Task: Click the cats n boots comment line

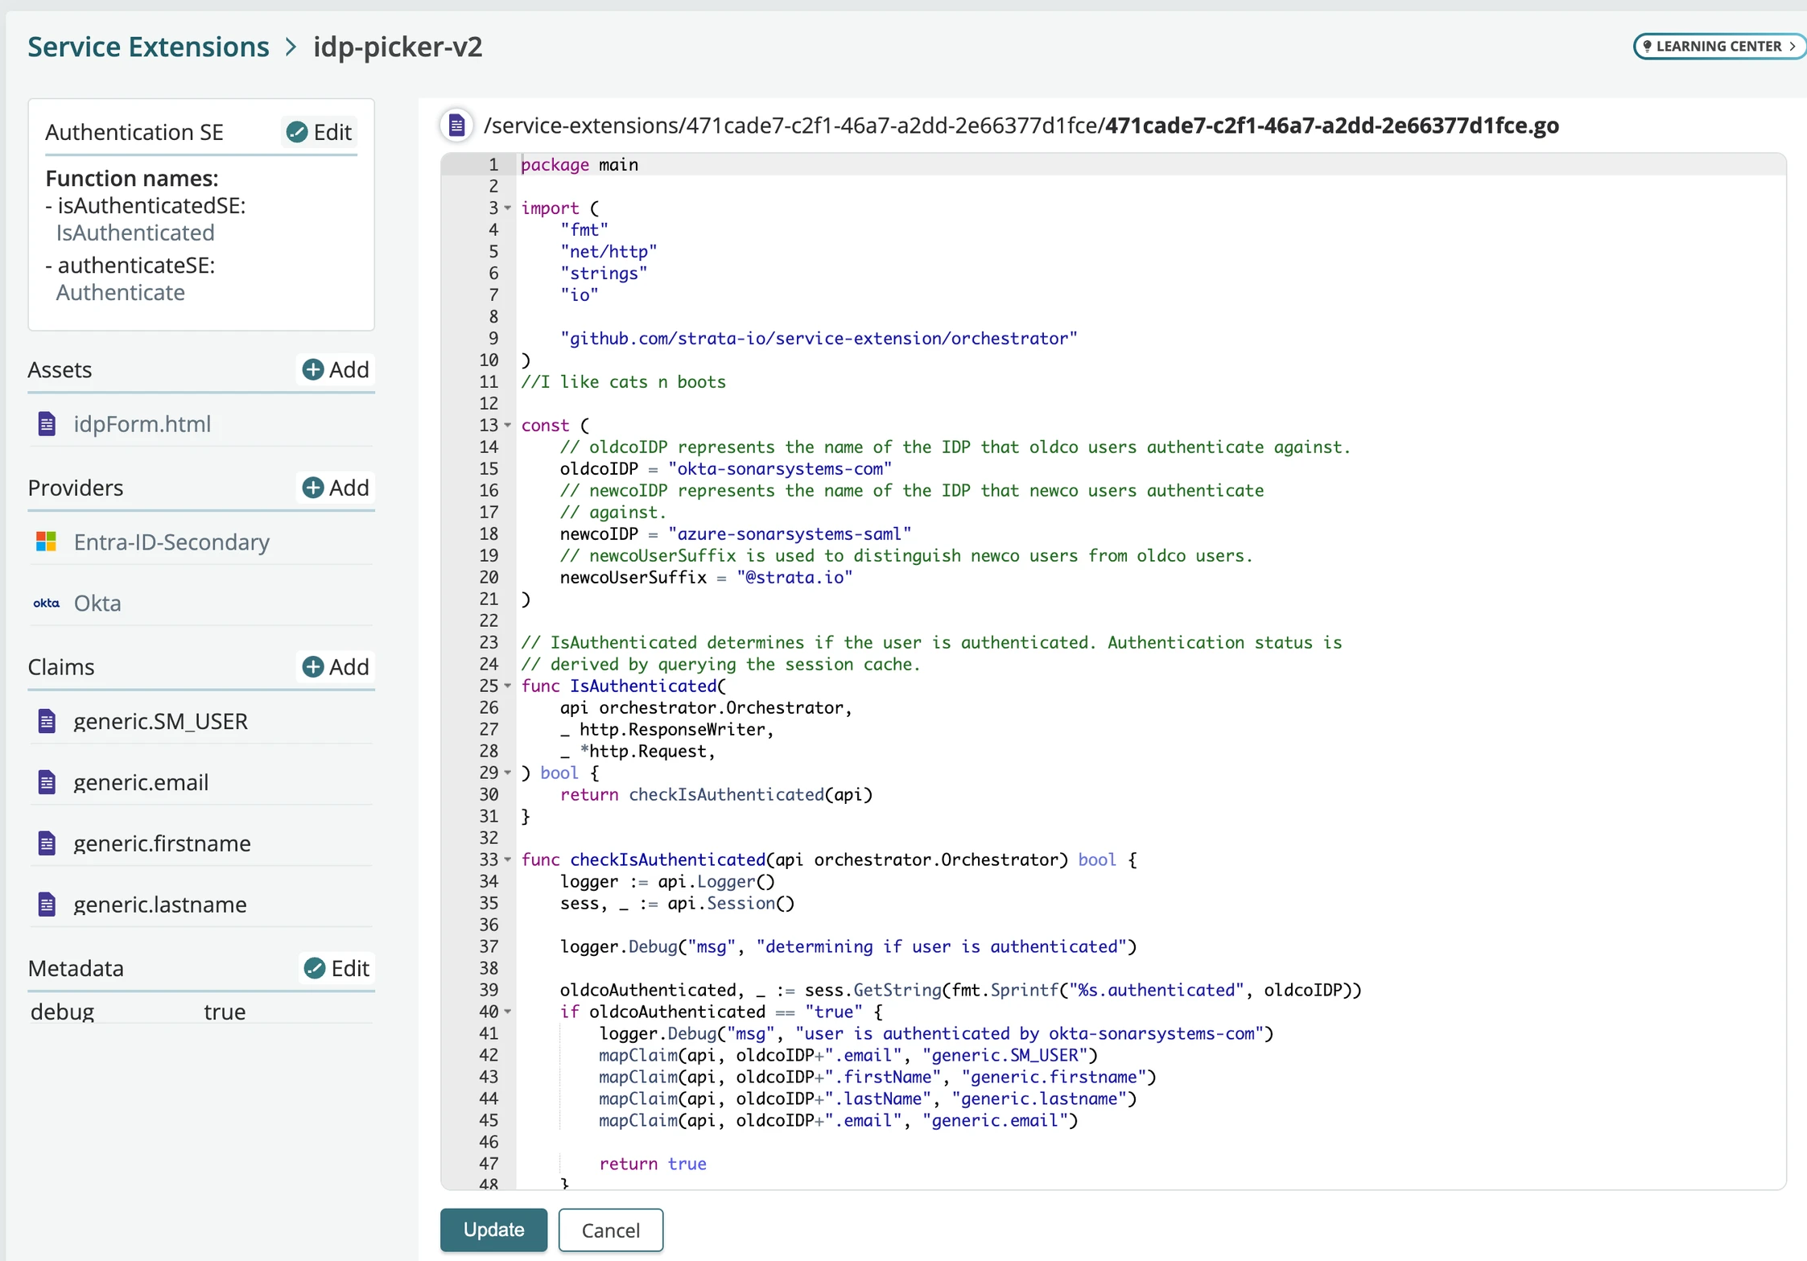Action: 624,381
